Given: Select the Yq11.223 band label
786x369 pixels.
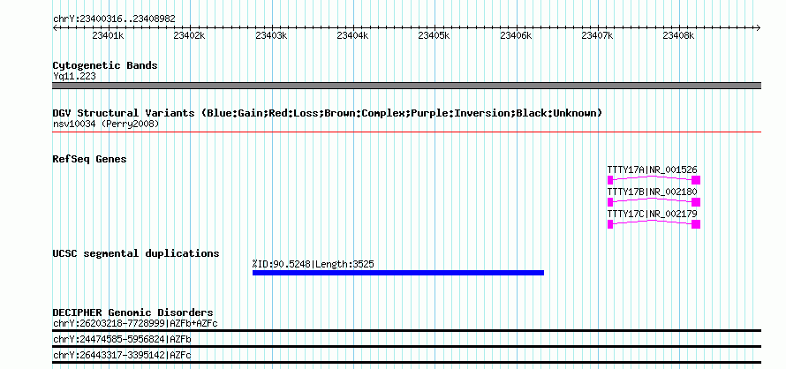Looking at the screenshot, I should click(x=74, y=77).
